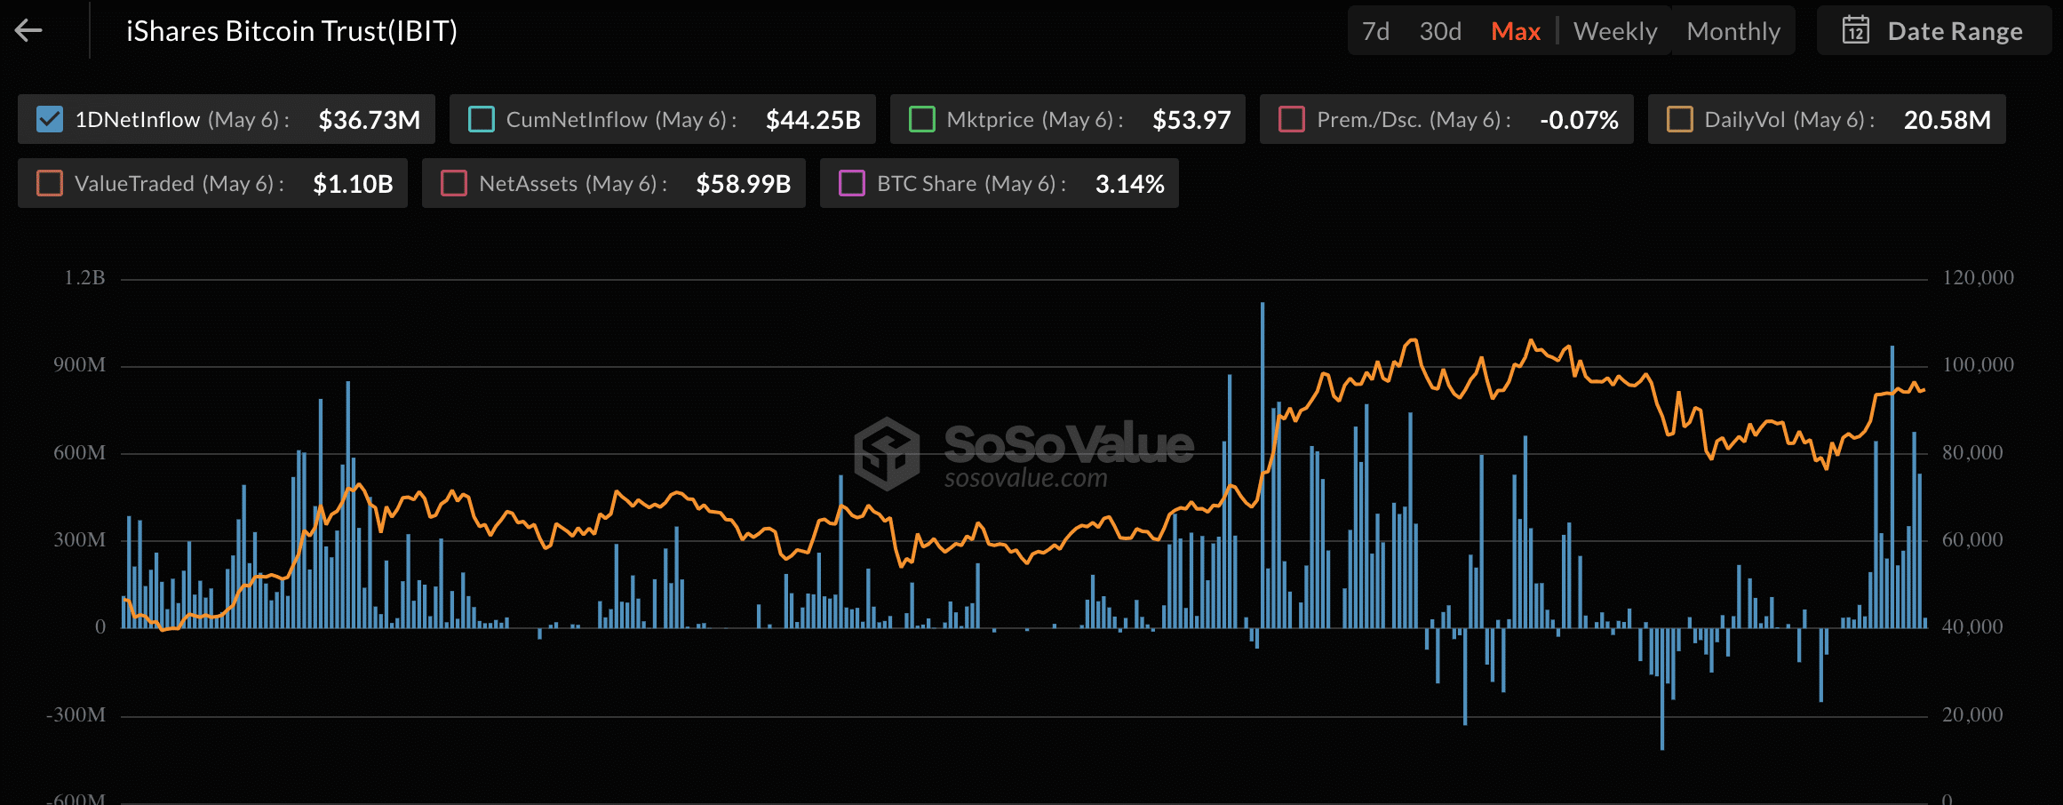Switch to the 7d range

pos(1375,31)
